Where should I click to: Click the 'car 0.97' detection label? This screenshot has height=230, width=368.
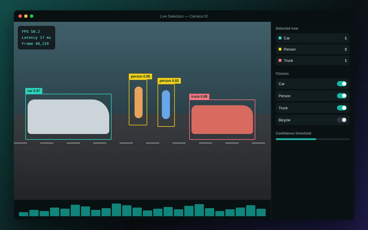point(34,91)
